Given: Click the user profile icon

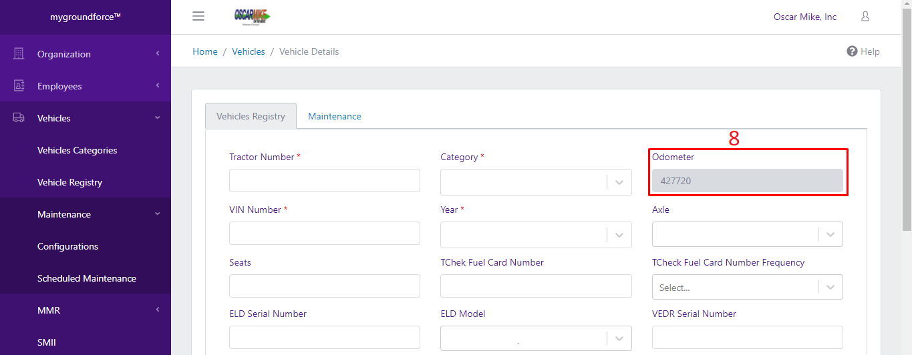Looking at the screenshot, I should 865,17.
